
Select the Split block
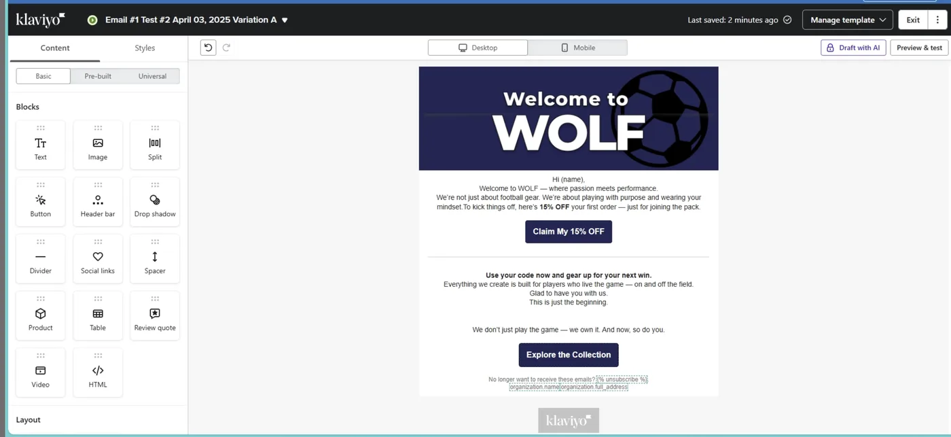(x=155, y=145)
